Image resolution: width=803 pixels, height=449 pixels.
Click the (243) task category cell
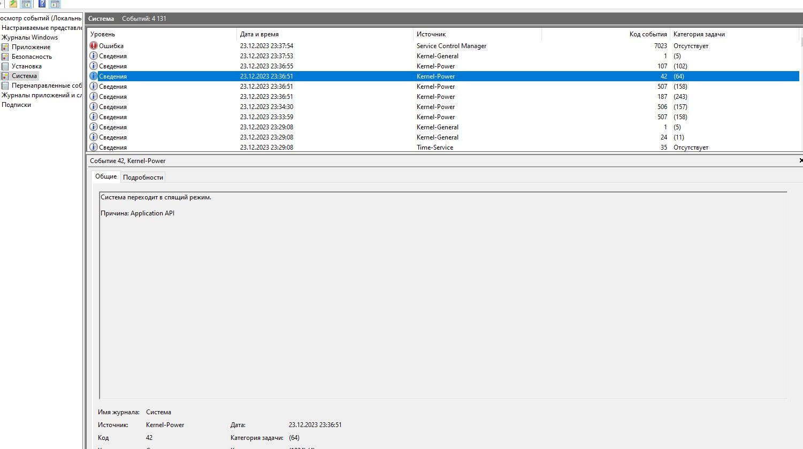(x=680, y=97)
